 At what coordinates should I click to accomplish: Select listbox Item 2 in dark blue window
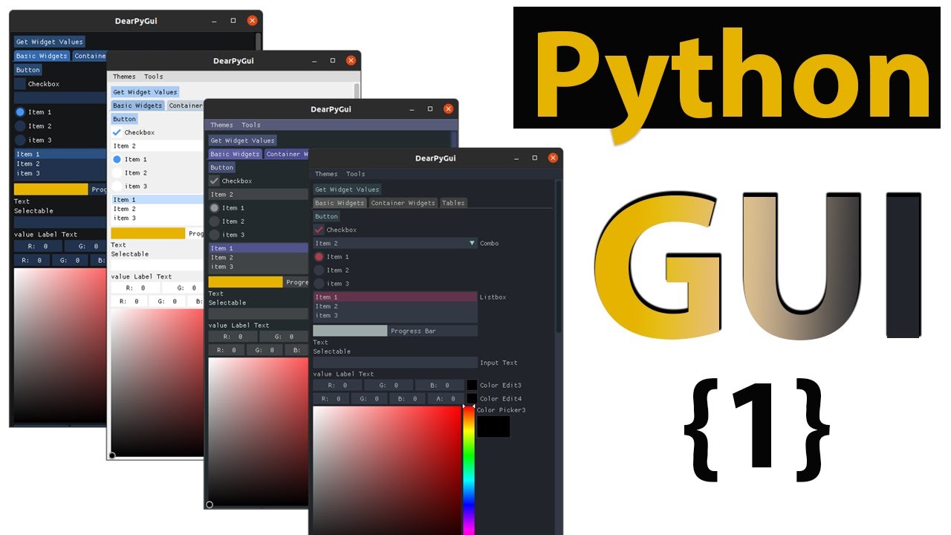coord(60,163)
